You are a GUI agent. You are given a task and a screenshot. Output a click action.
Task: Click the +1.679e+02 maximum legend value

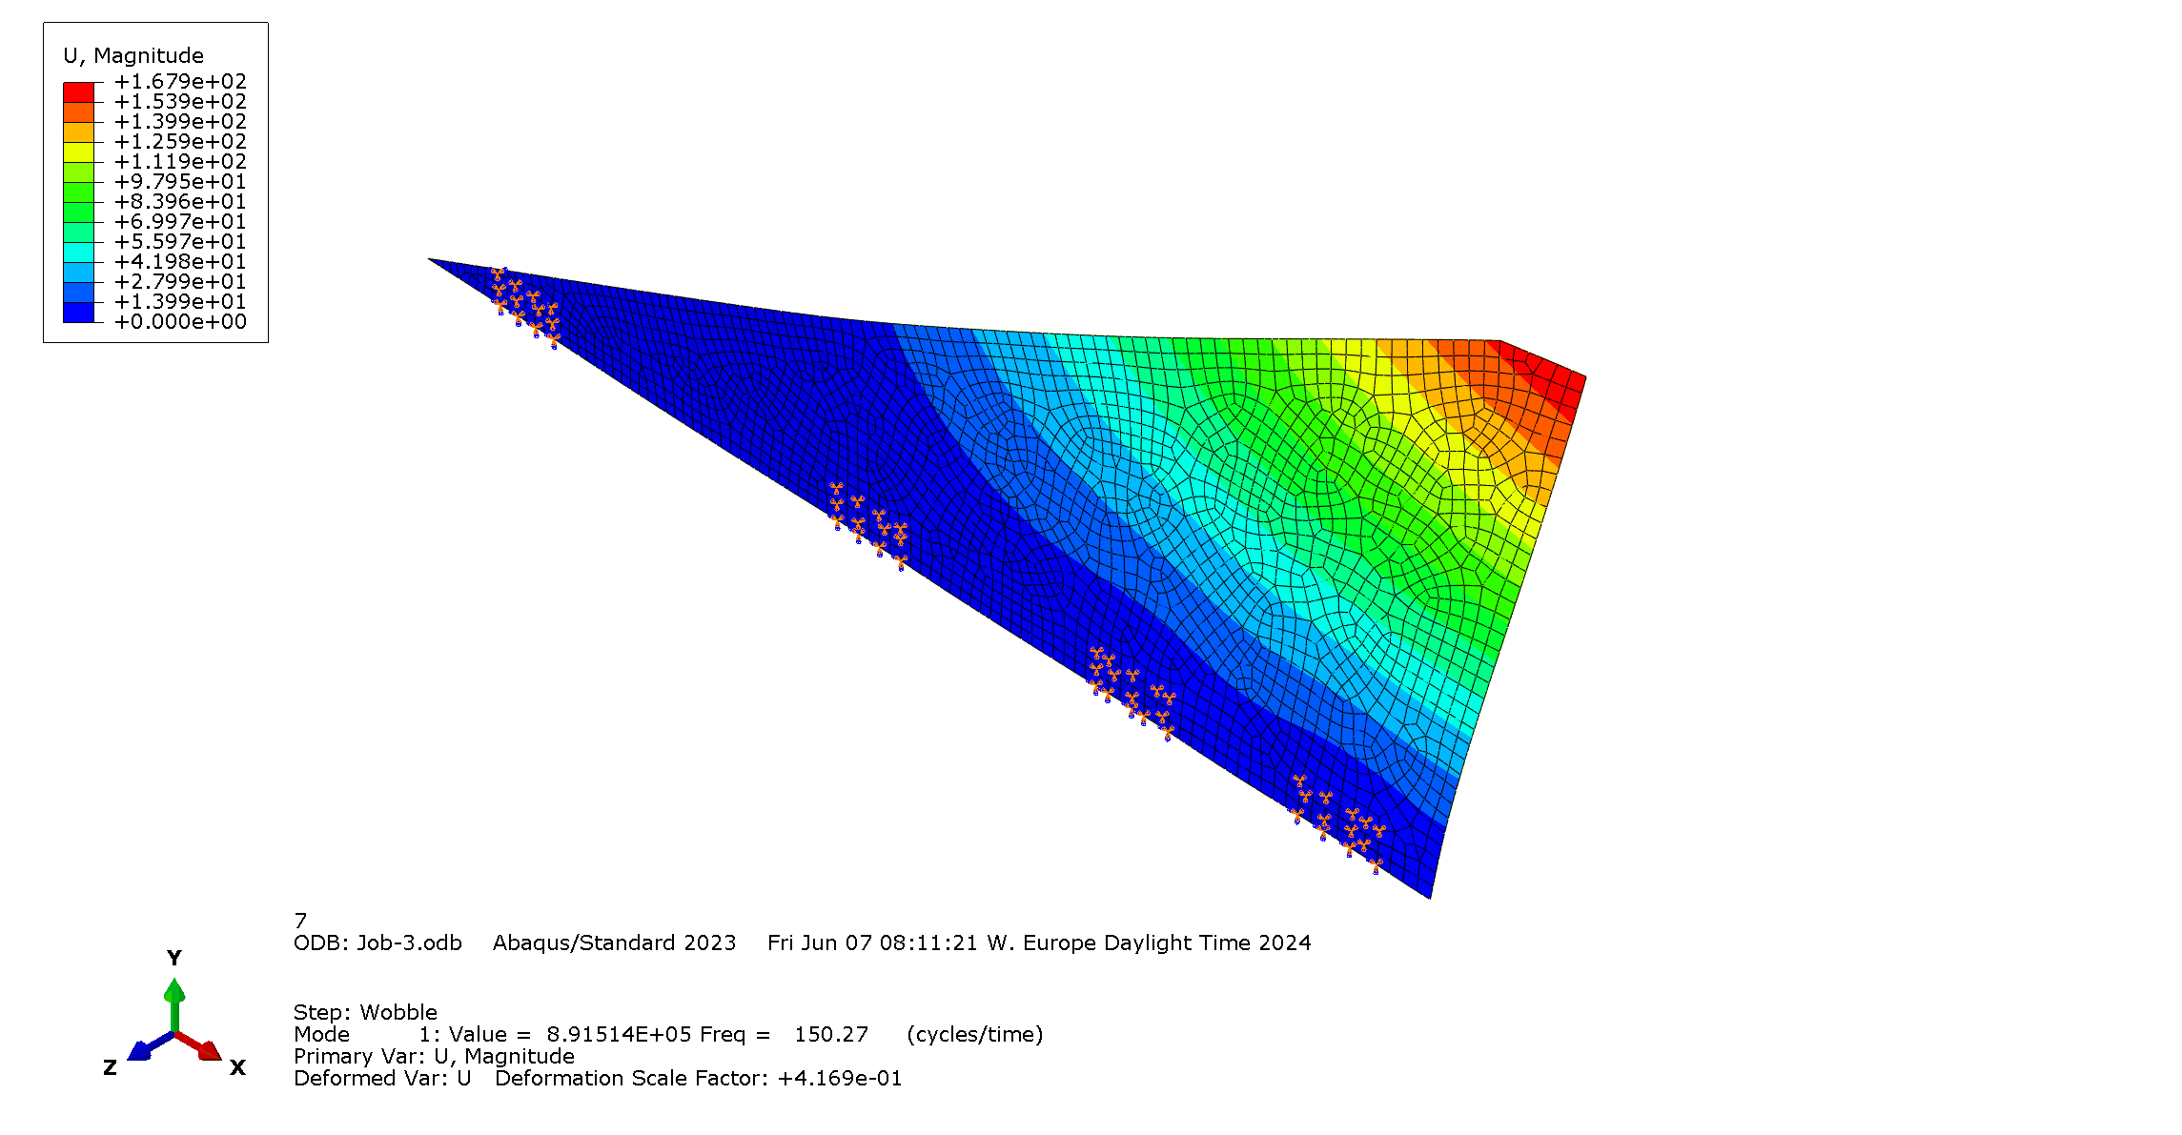tap(180, 82)
